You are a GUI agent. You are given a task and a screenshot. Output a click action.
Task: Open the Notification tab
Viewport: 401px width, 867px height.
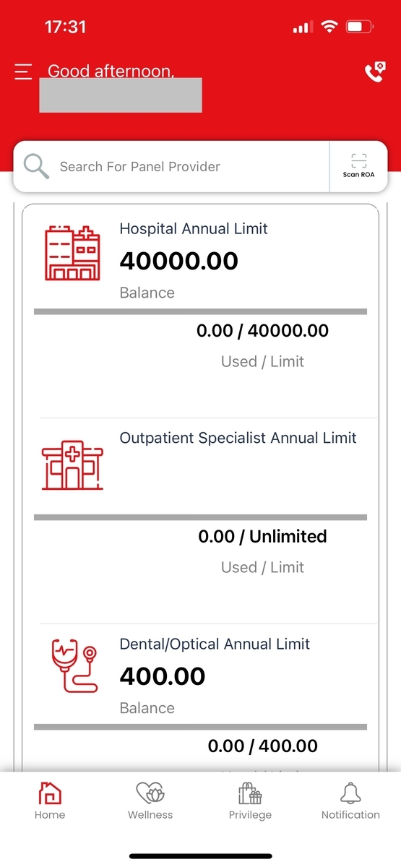tap(350, 801)
